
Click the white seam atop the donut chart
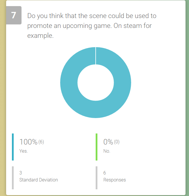click(x=96, y=56)
